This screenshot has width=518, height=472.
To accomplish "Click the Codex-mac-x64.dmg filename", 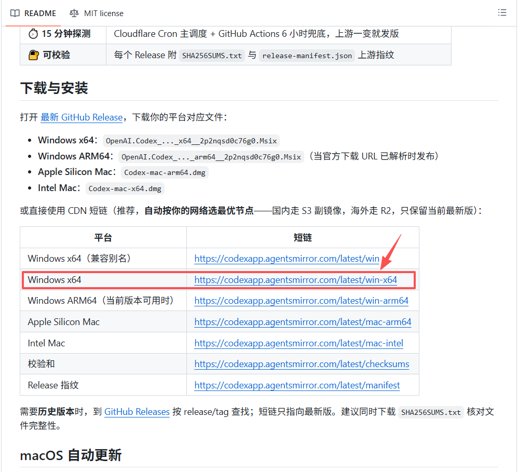I will point(125,188).
